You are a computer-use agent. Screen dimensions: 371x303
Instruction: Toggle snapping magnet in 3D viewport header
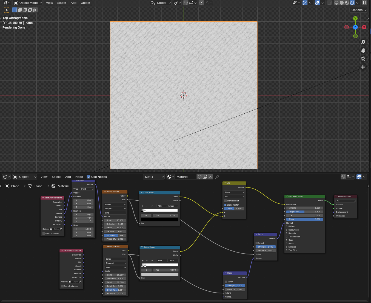[x=186, y=3]
